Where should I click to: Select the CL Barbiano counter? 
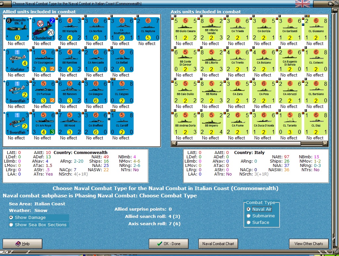coord(316,92)
